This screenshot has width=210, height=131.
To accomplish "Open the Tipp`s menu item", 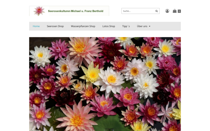I will pyautogui.click(x=126, y=26).
